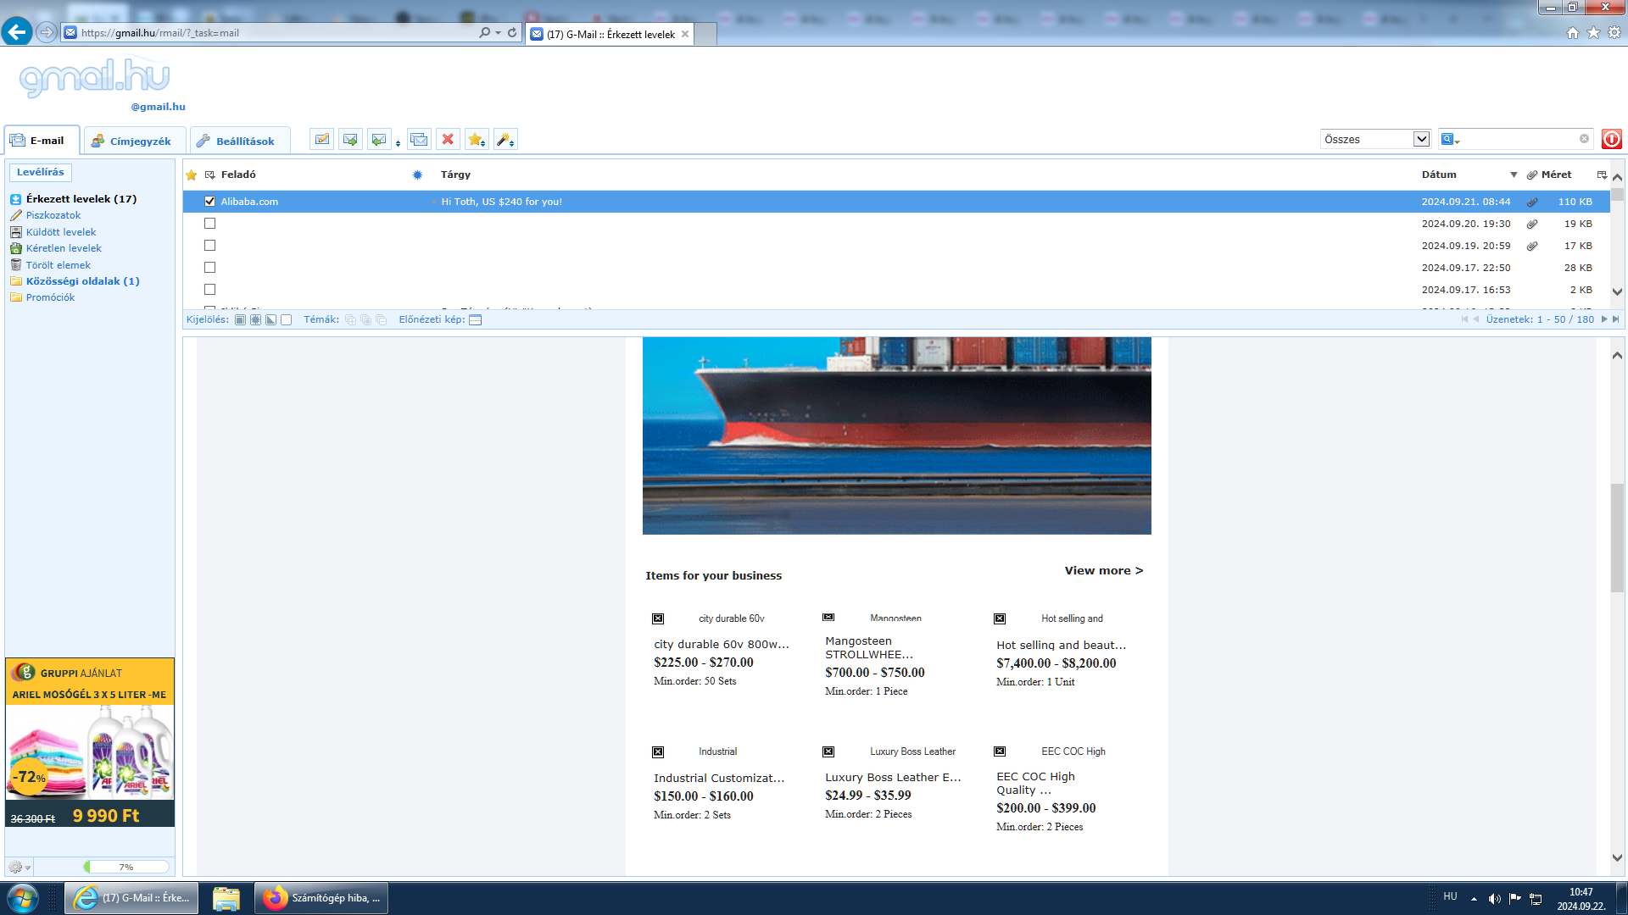
Task: Click the red power logout icon
Action: coord(1611,139)
